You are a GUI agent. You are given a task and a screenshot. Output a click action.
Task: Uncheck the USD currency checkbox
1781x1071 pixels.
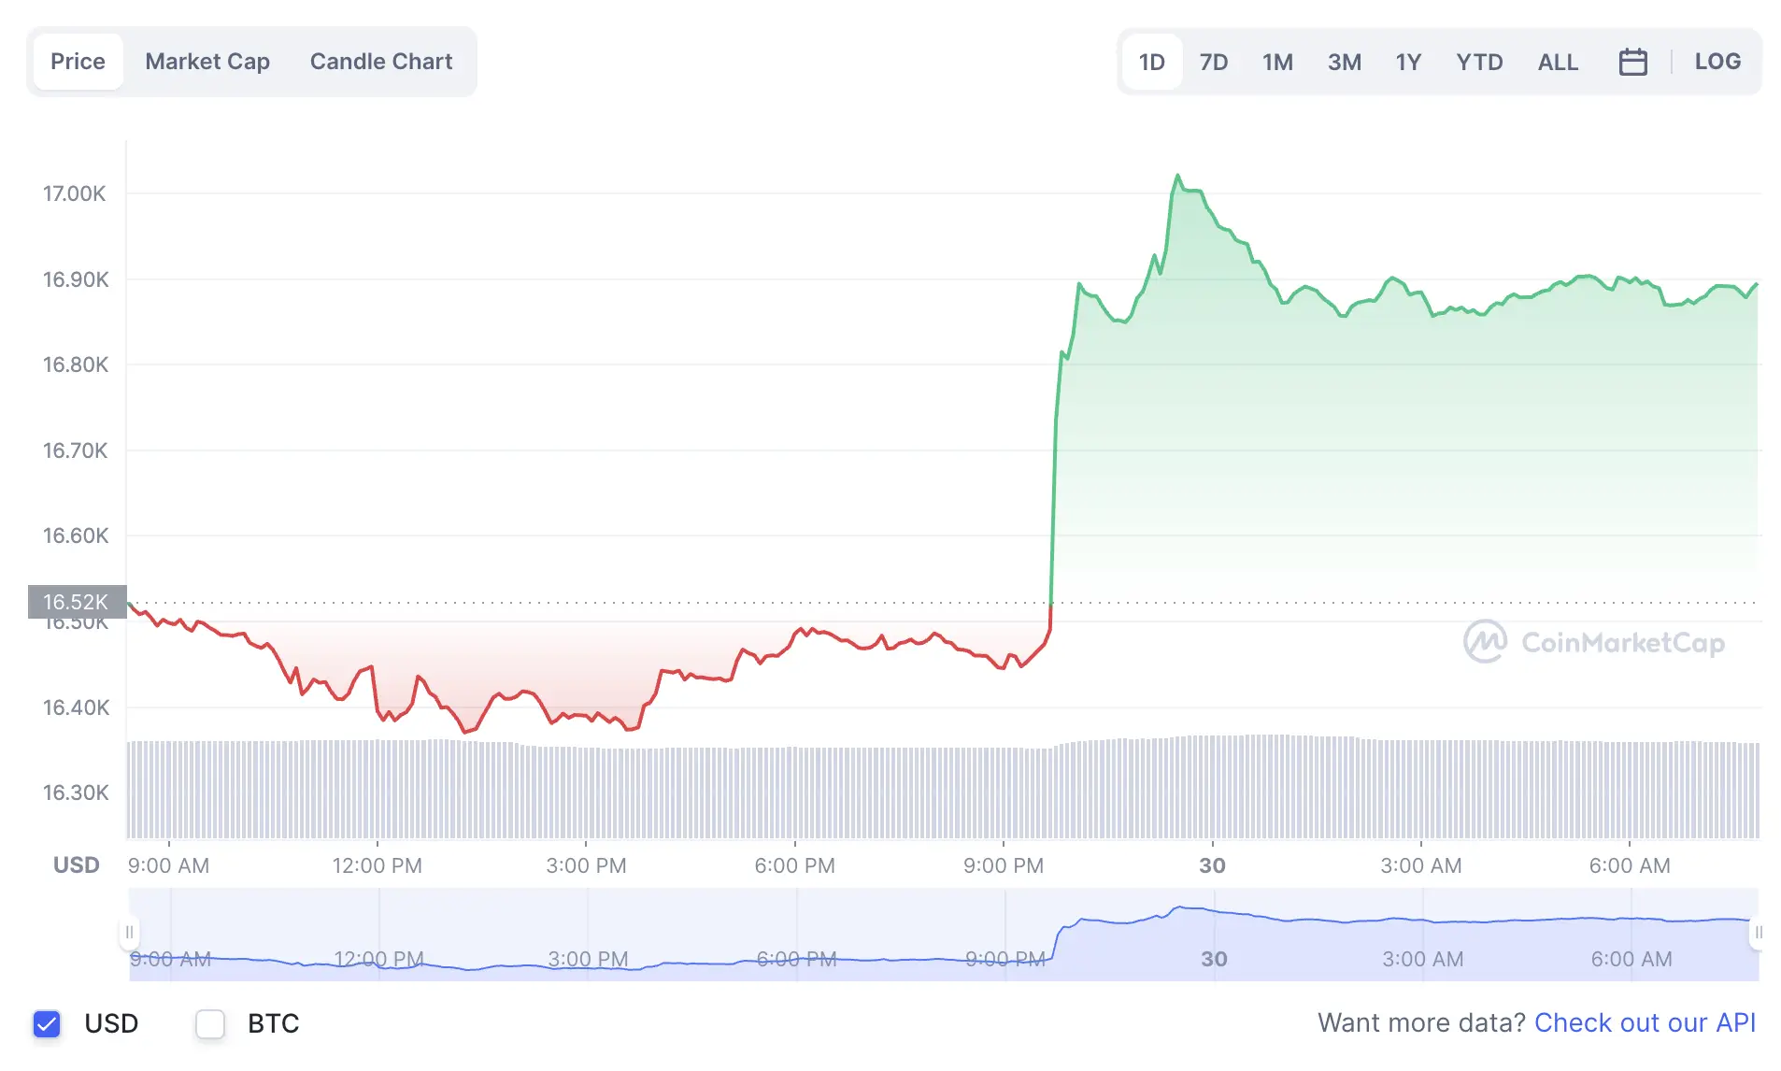(47, 1023)
